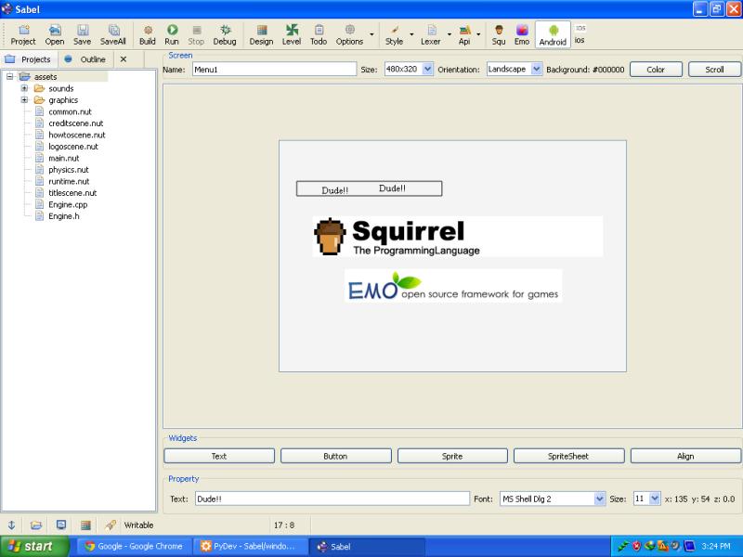Click the Project toolbar icon
The height and width of the screenshot is (557, 743).
[23, 35]
